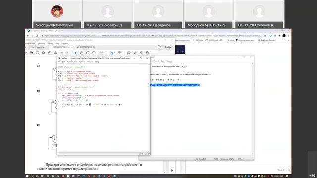Open Help menu in IDLE editor

click(x=97, y=62)
